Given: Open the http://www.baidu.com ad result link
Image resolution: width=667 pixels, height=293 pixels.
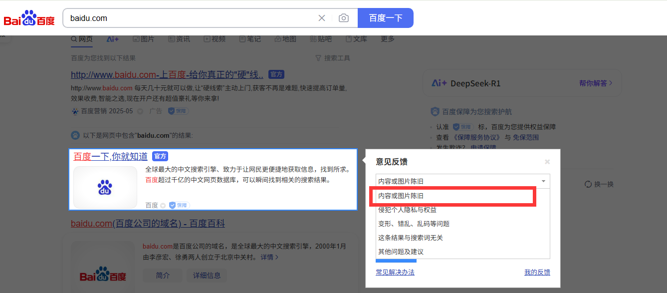Looking at the screenshot, I should pyautogui.click(x=167, y=75).
